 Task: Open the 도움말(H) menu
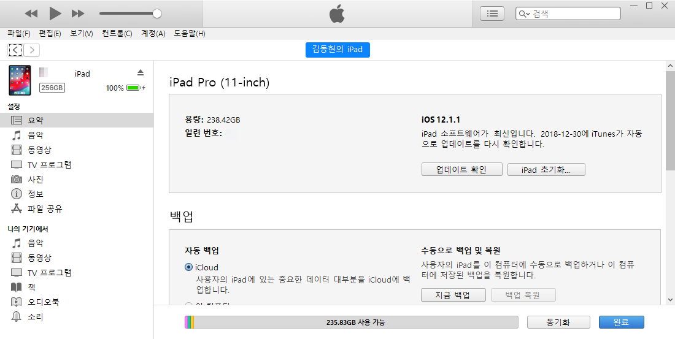click(190, 34)
